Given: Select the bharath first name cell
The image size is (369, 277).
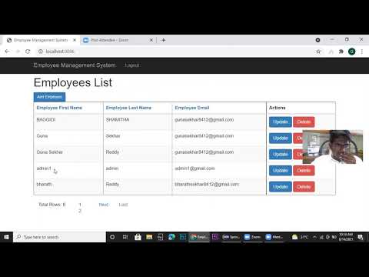Looking at the screenshot, I should 68,187.
